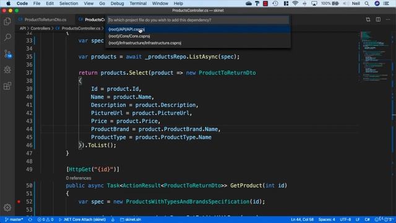Open the Wi-Fi menu bar icon
This screenshot has height=223, width=396.
[295, 3]
